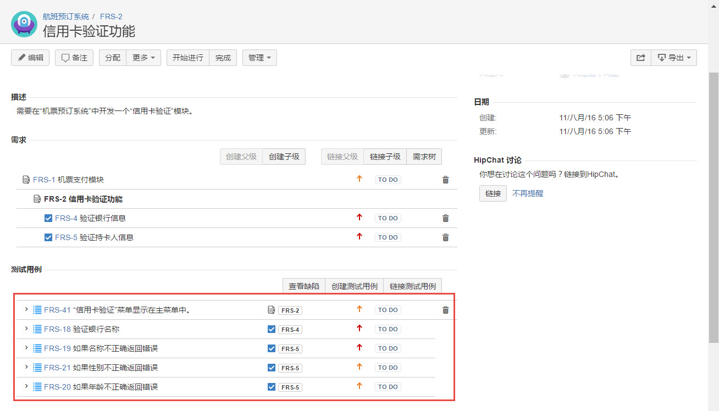Open the 需求树 requirement tree

point(424,157)
